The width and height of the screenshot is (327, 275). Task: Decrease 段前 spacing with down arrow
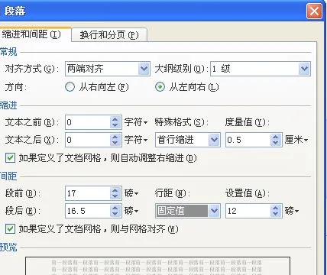(115, 196)
